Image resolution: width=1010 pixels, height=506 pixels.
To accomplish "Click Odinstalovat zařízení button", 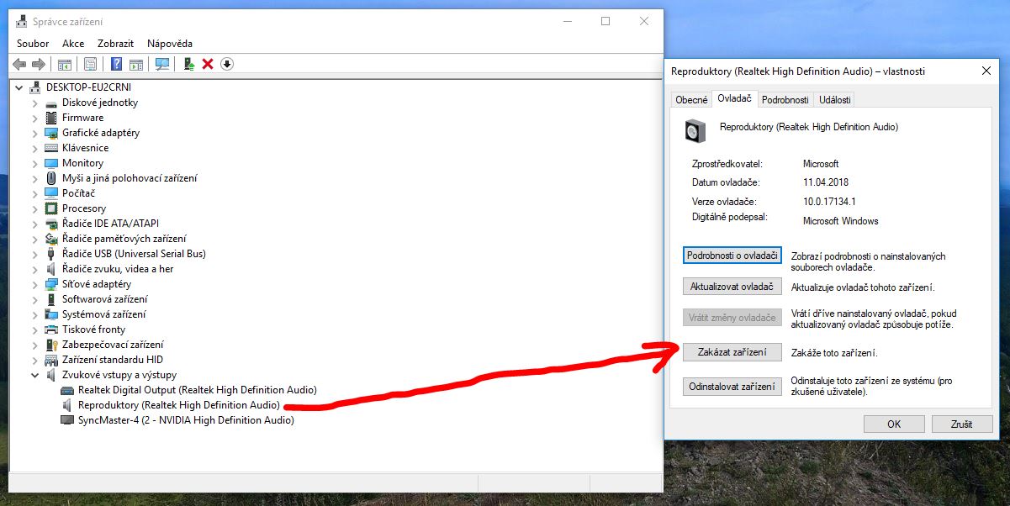I will click(x=732, y=387).
